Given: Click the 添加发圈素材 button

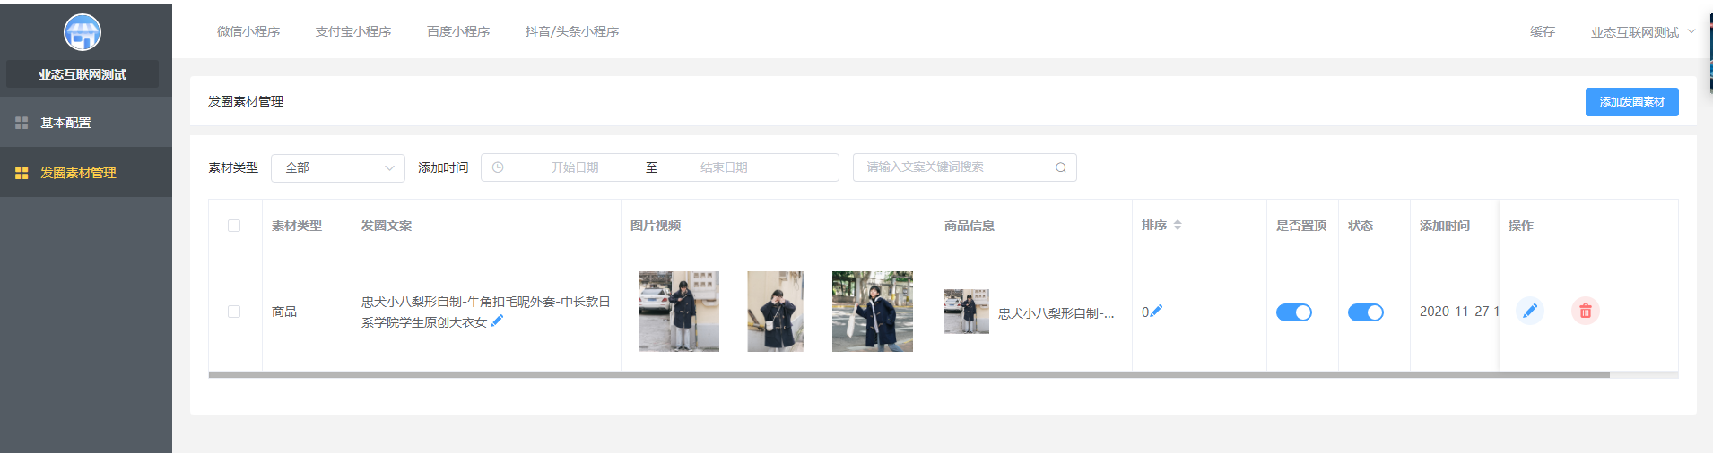Looking at the screenshot, I should pos(1632,102).
